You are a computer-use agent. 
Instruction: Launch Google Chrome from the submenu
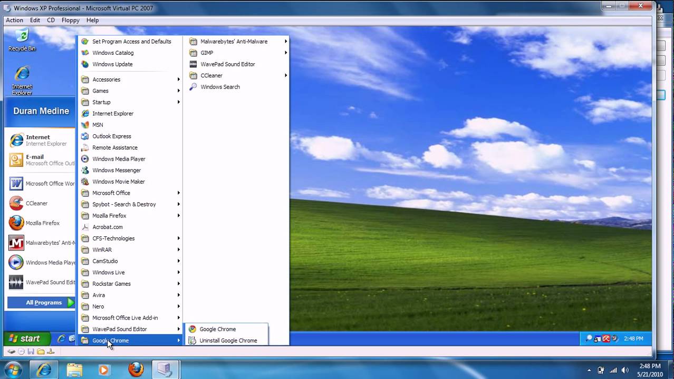(217, 329)
